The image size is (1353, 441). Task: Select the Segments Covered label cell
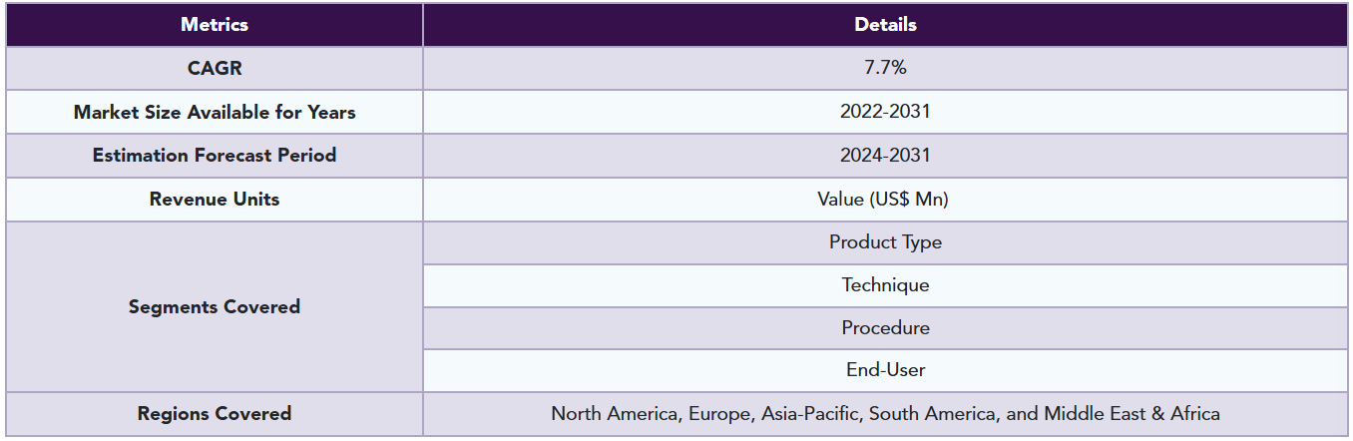215,306
